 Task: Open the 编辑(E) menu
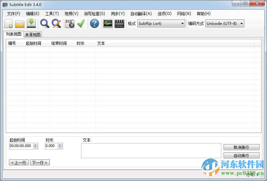pos(33,14)
